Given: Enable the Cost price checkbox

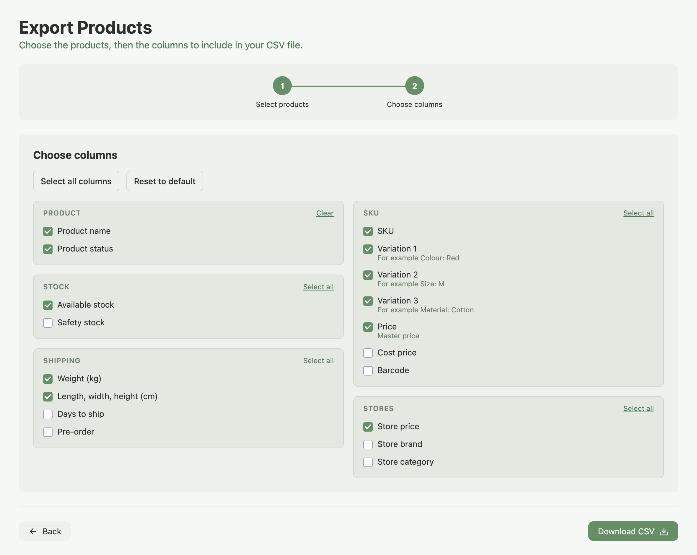Looking at the screenshot, I should pos(368,353).
